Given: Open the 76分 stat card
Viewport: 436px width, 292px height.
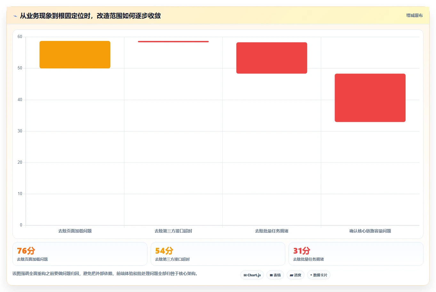Looking at the screenshot, I should [x=80, y=254].
